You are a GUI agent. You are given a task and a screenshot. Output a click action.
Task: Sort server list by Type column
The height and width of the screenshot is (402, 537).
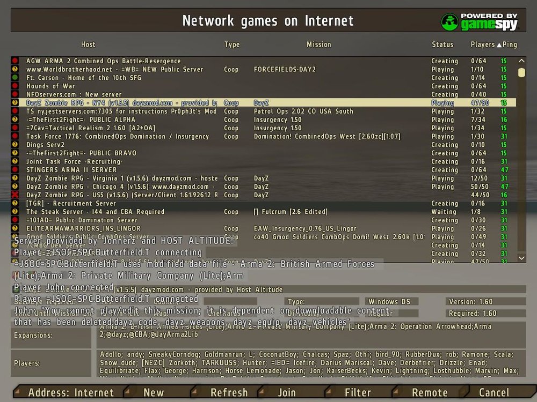[x=232, y=44]
